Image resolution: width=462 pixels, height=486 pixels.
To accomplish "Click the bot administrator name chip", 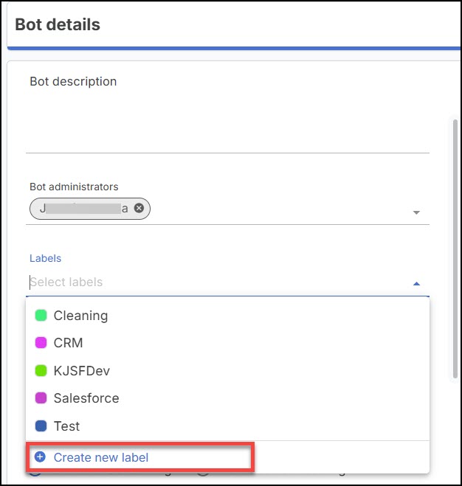I will pos(90,209).
